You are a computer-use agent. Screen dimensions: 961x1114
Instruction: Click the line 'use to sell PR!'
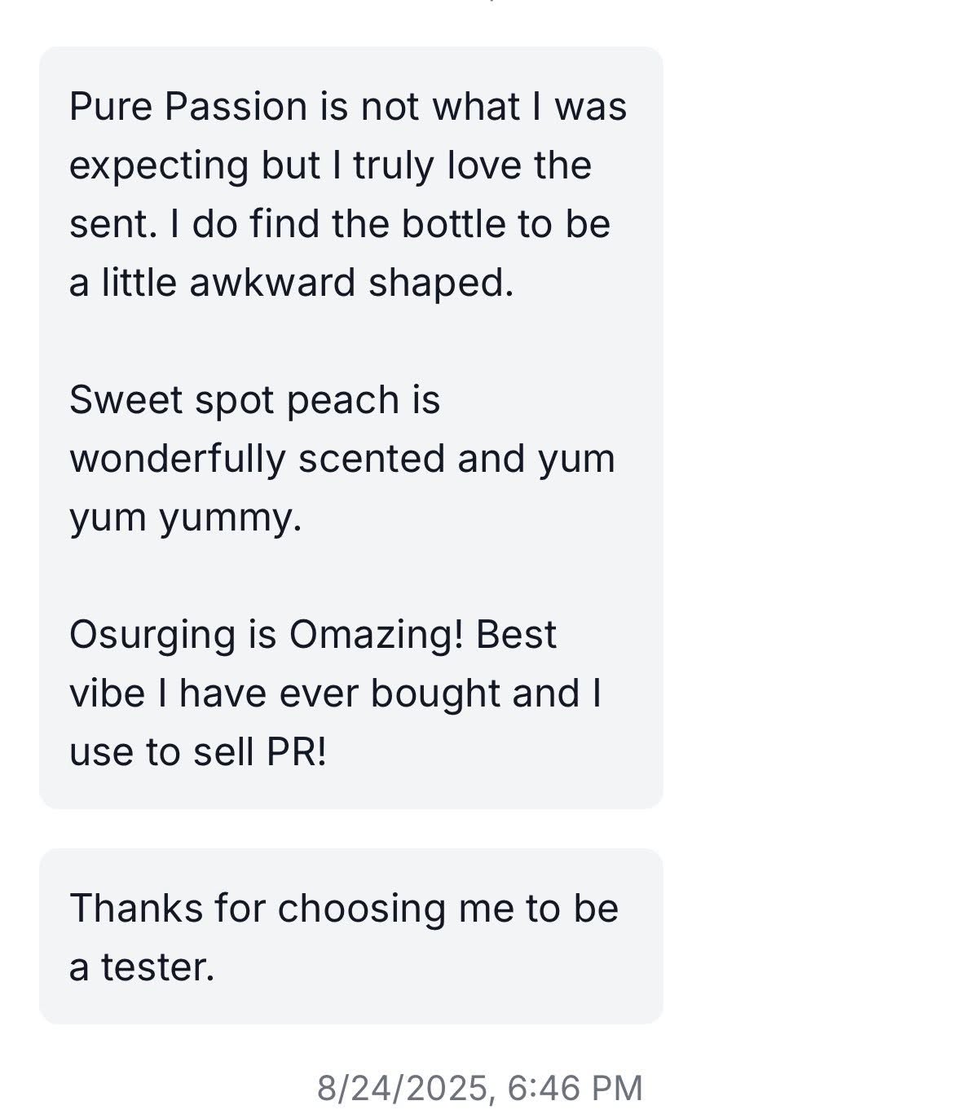click(197, 751)
